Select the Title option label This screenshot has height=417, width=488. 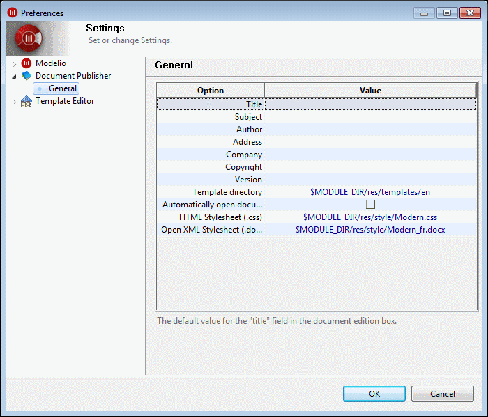point(254,104)
